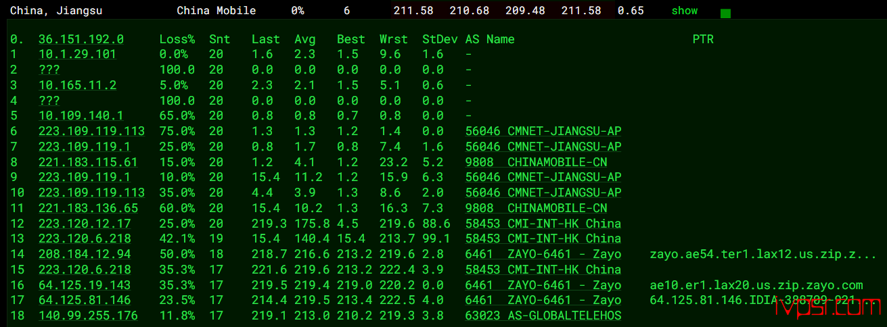Open hop 12 AS 58453 CMI-INT-HK link
This screenshot has height=327, width=887.
[543, 224]
